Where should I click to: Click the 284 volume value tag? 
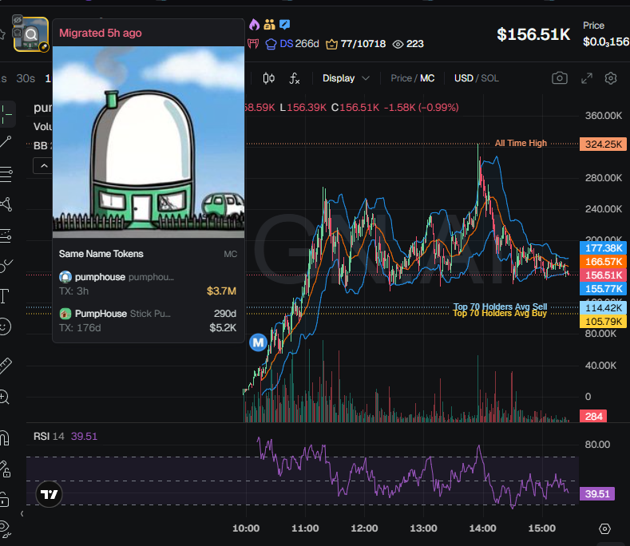[x=593, y=416]
